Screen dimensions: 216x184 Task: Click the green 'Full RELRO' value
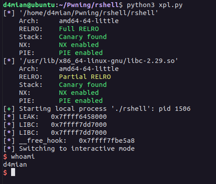coord(79,29)
